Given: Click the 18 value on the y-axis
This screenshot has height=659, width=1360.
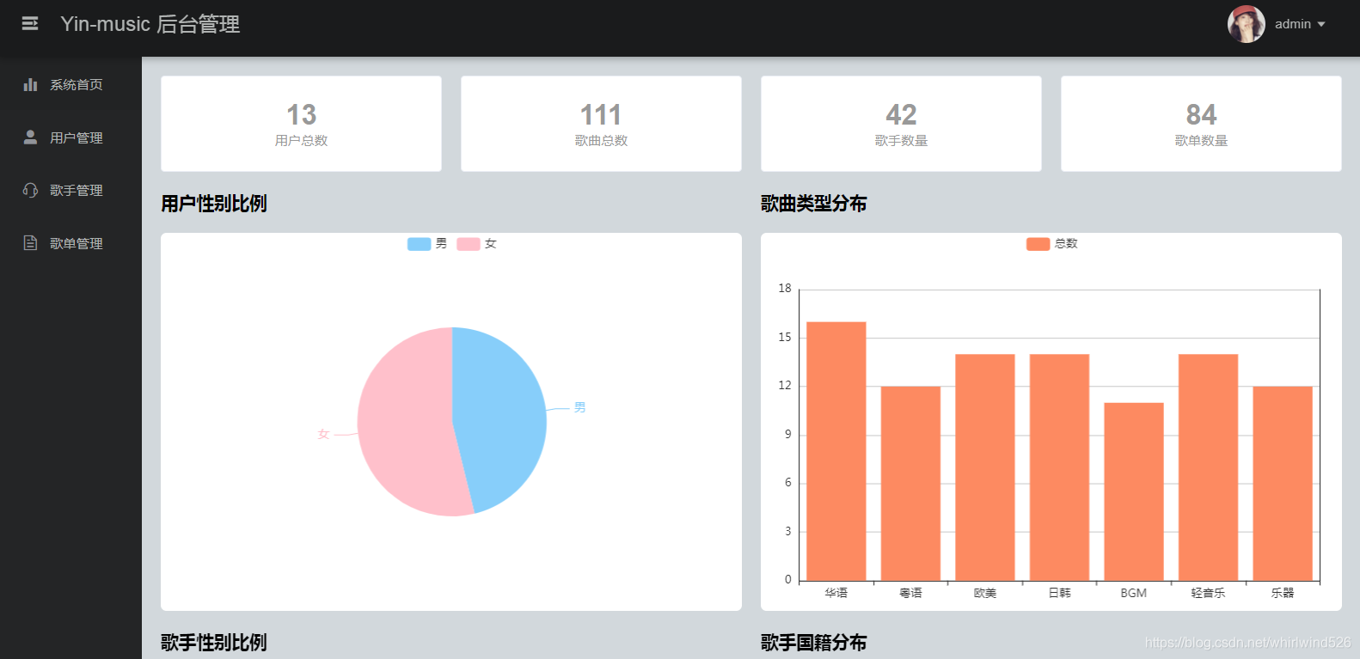Looking at the screenshot, I should click(785, 289).
